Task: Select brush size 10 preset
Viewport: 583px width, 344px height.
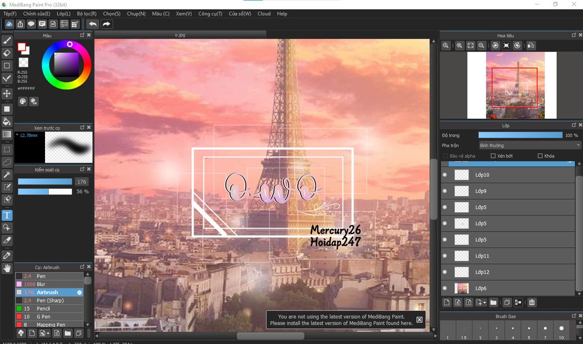Action: click(561, 330)
